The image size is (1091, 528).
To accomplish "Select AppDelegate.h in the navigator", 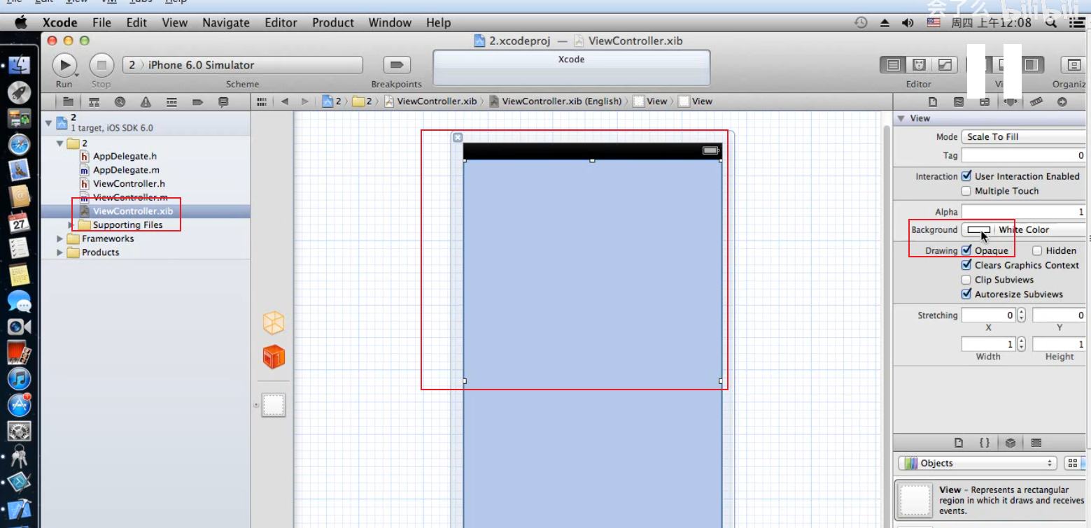I will 125,156.
